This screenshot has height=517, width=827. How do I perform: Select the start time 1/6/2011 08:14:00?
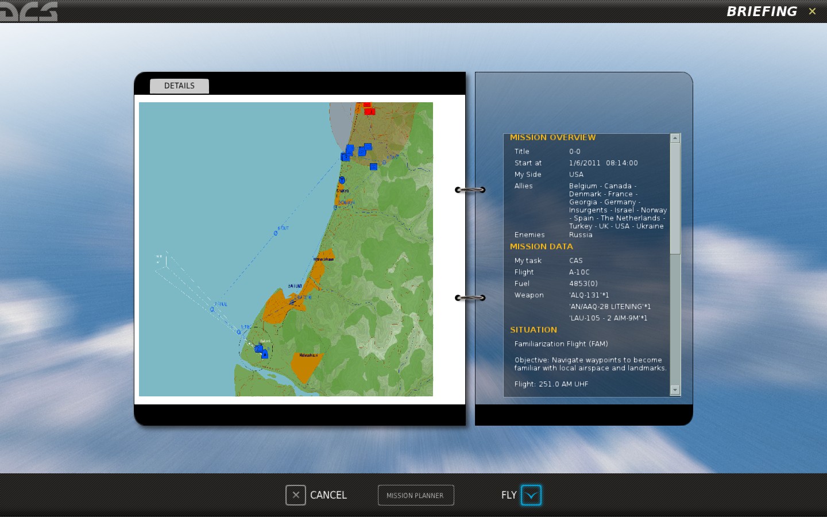pyautogui.click(x=604, y=163)
